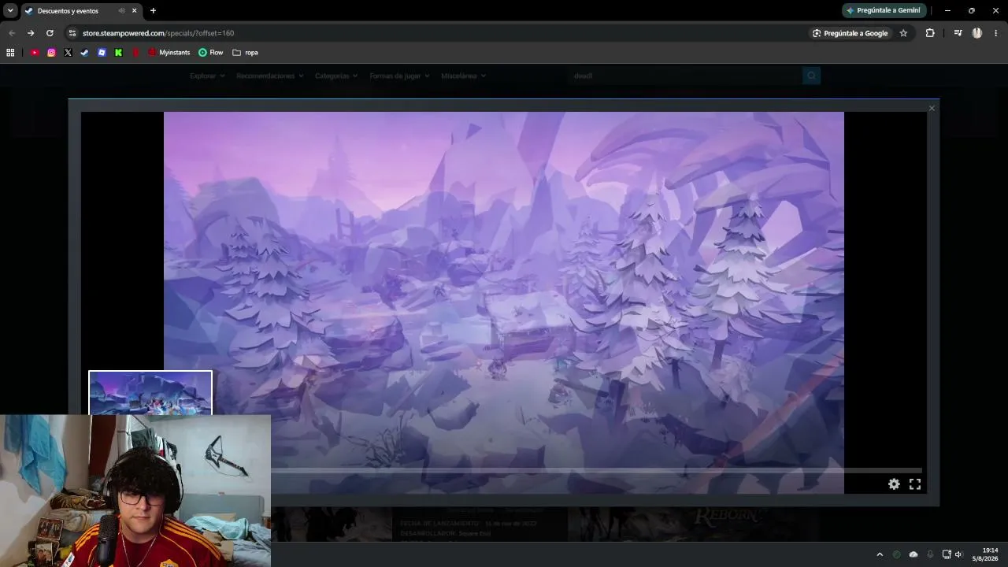Open the cloud sync tray icon
The image size is (1008, 567).
[913, 554]
